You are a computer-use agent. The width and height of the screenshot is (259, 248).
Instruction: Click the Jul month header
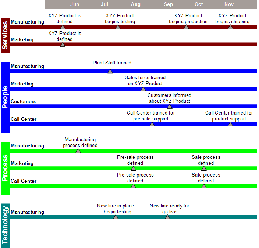coord(104,4)
